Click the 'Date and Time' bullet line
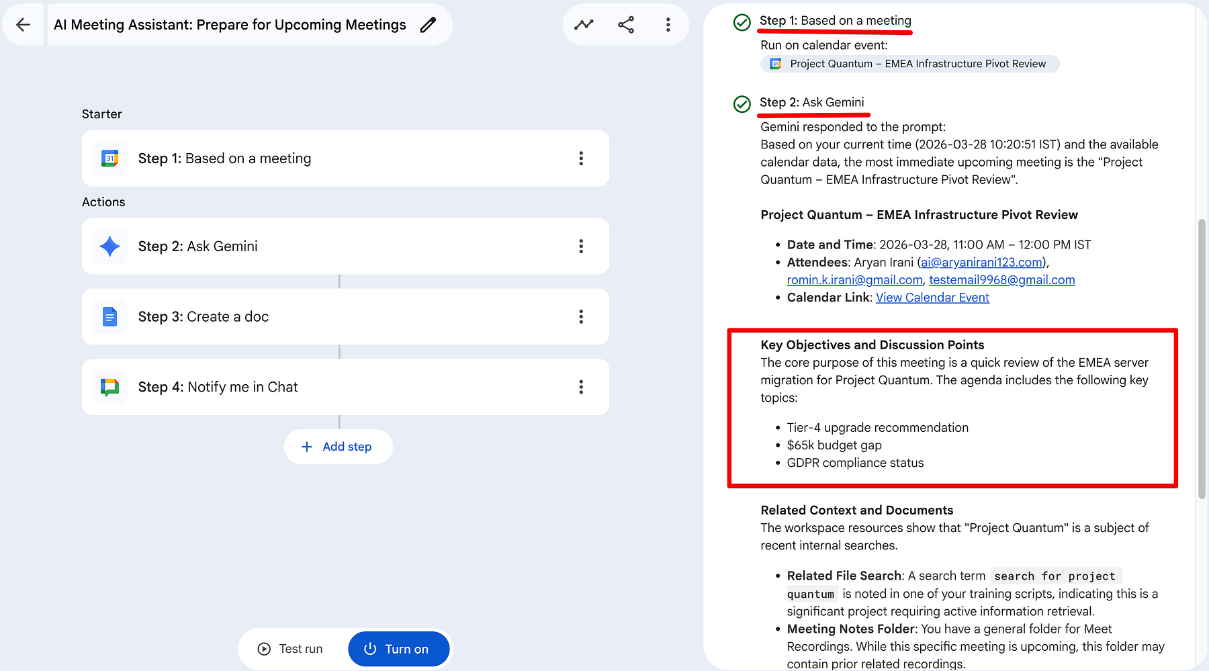 (x=939, y=245)
